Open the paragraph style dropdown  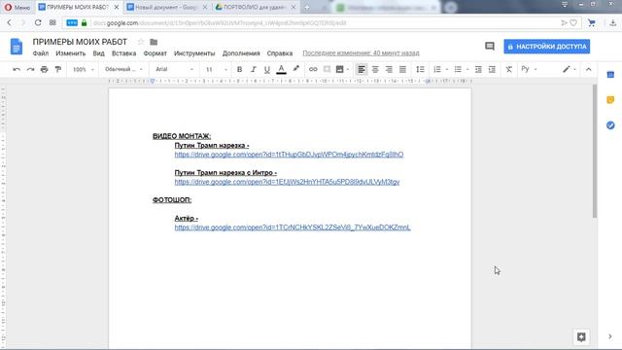(x=123, y=69)
